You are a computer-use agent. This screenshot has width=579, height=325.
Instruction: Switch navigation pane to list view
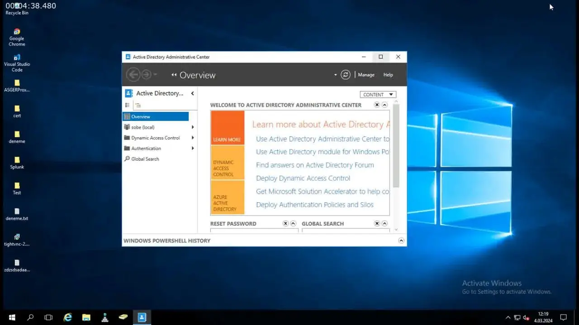point(127,105)
